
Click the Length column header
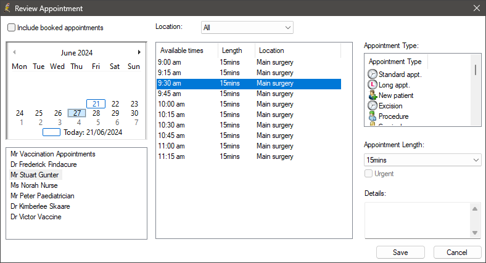pos(236,51)
